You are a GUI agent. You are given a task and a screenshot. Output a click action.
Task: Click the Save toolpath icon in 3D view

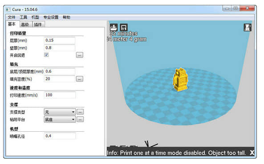click(124, 27)
